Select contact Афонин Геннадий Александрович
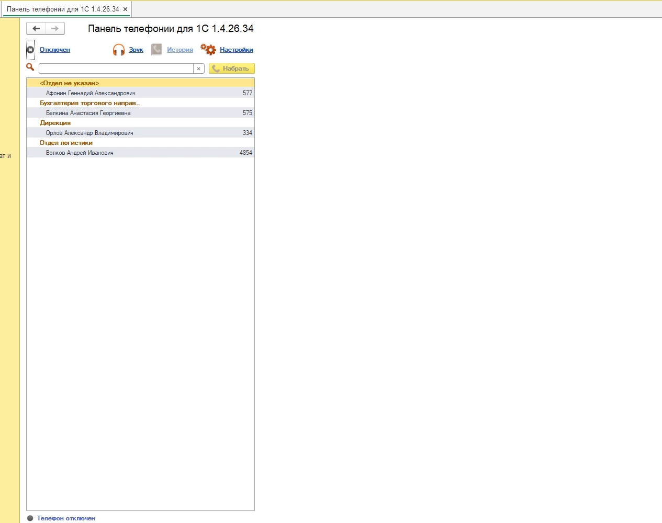The width and height of the screenshot is (662, 523). coord(140,93)
